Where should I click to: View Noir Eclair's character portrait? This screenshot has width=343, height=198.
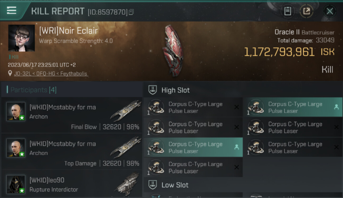tap(22, 38)
